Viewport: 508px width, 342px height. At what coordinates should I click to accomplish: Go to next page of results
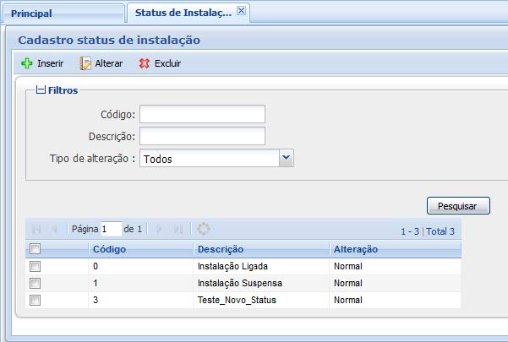(159, 229)
